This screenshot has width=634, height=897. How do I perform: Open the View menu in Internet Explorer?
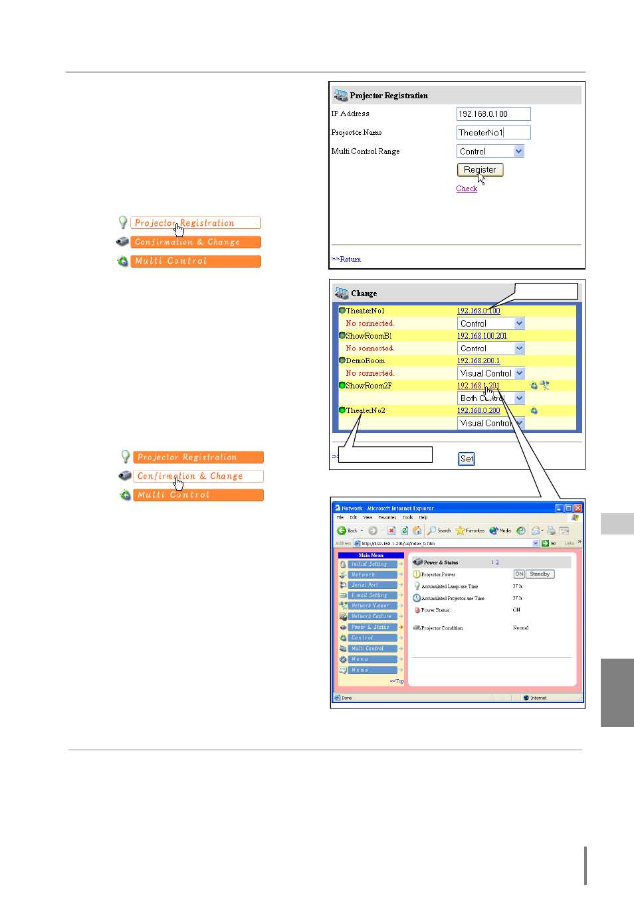coord(368,517)
